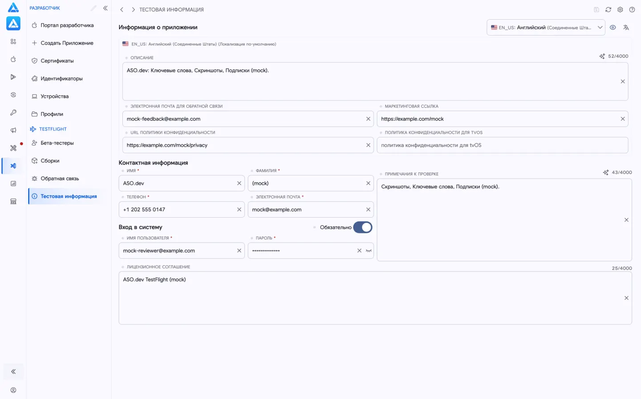Toggle the Обязательно sign-in switch
The width and height of the screenshot is (641, 399).
coord(363,227)
